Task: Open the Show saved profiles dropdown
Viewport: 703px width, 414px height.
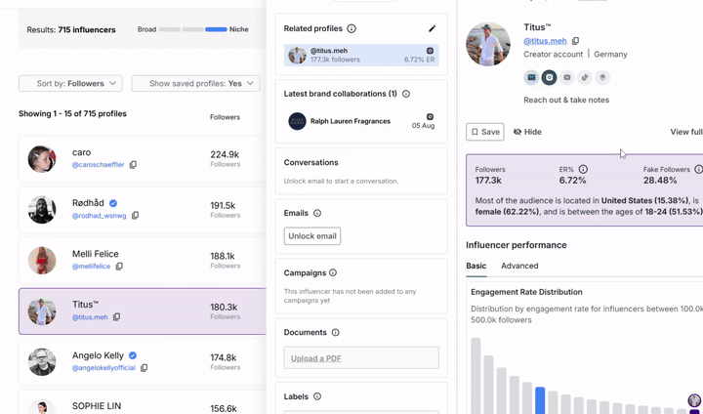Action: pos(195,83)
